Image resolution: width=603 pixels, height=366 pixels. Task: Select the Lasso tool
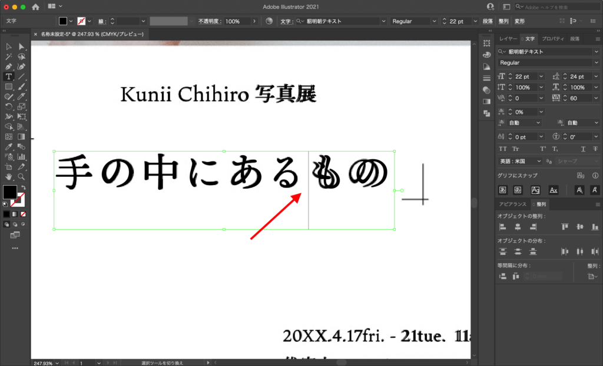(x=22, y=57)
